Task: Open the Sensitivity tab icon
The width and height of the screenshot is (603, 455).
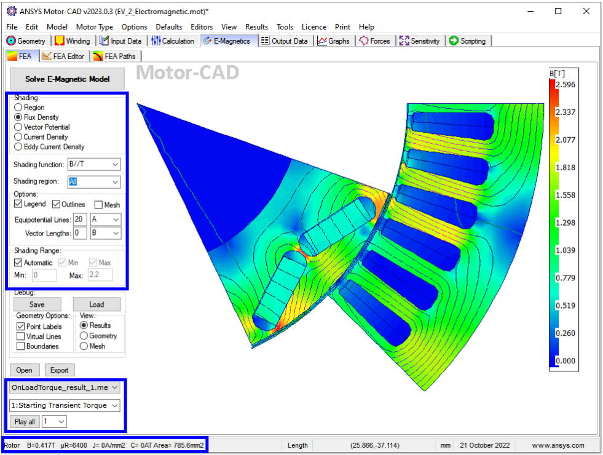Action: (x=404, y=41)
